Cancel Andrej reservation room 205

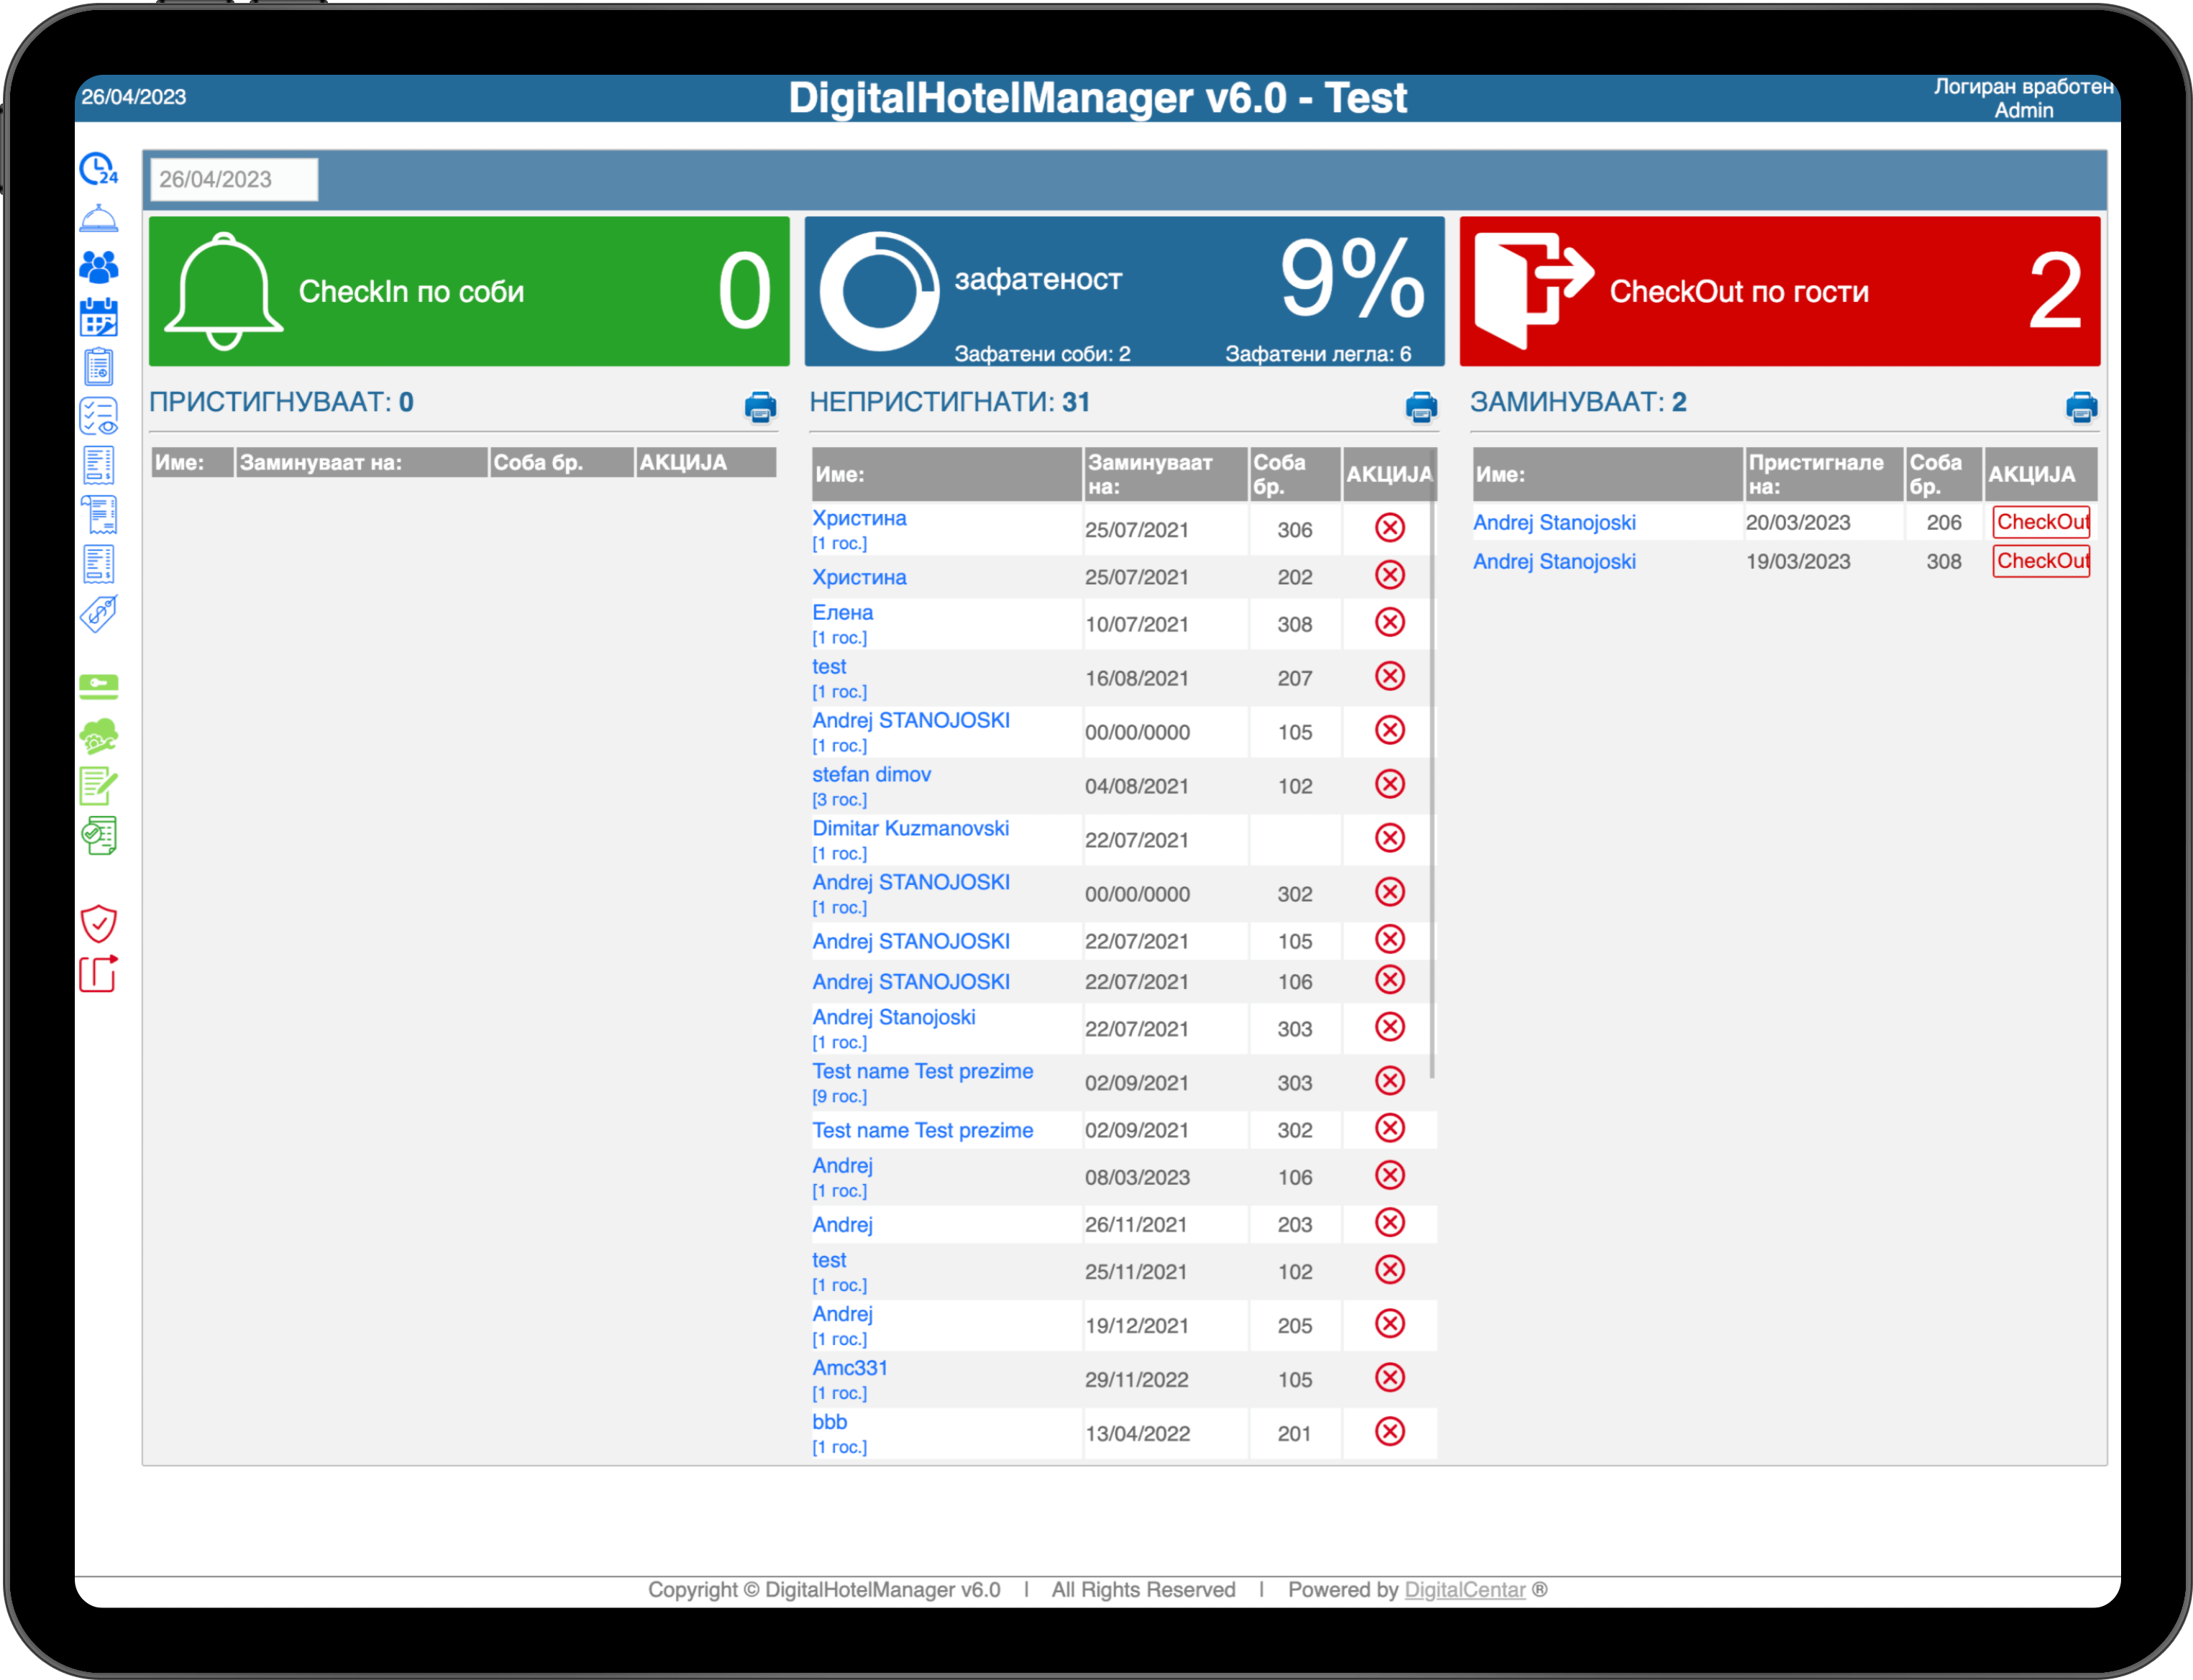1390,1324
